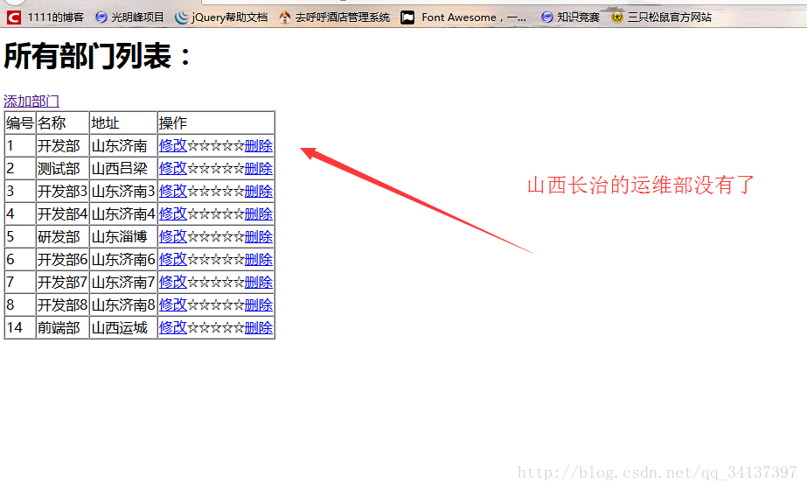This screenshot has width=807, height=490.
Task: Click 删除 in the 开发部3 row
Action: (x=259, y=191)
